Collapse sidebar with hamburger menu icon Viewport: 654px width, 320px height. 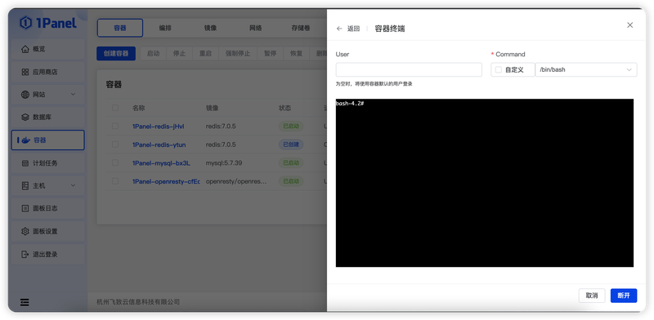25,303
